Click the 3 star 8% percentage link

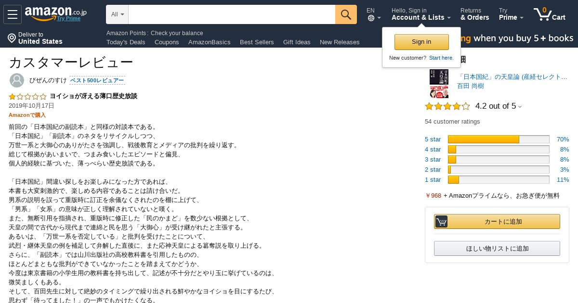pos(564,160)
